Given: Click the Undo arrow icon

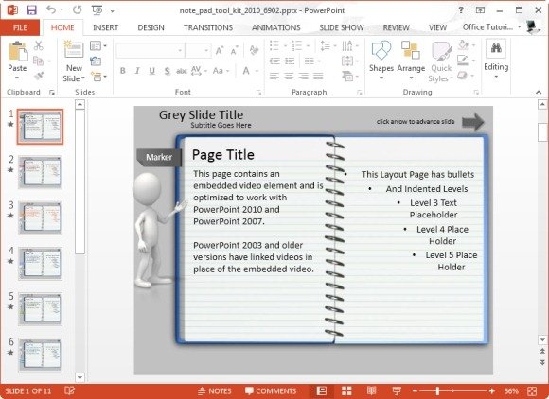Looking at the screenshot, I should (51, 9).
